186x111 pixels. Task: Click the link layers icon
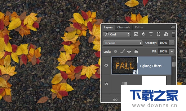pyautogui.click(x=115, y=100)
